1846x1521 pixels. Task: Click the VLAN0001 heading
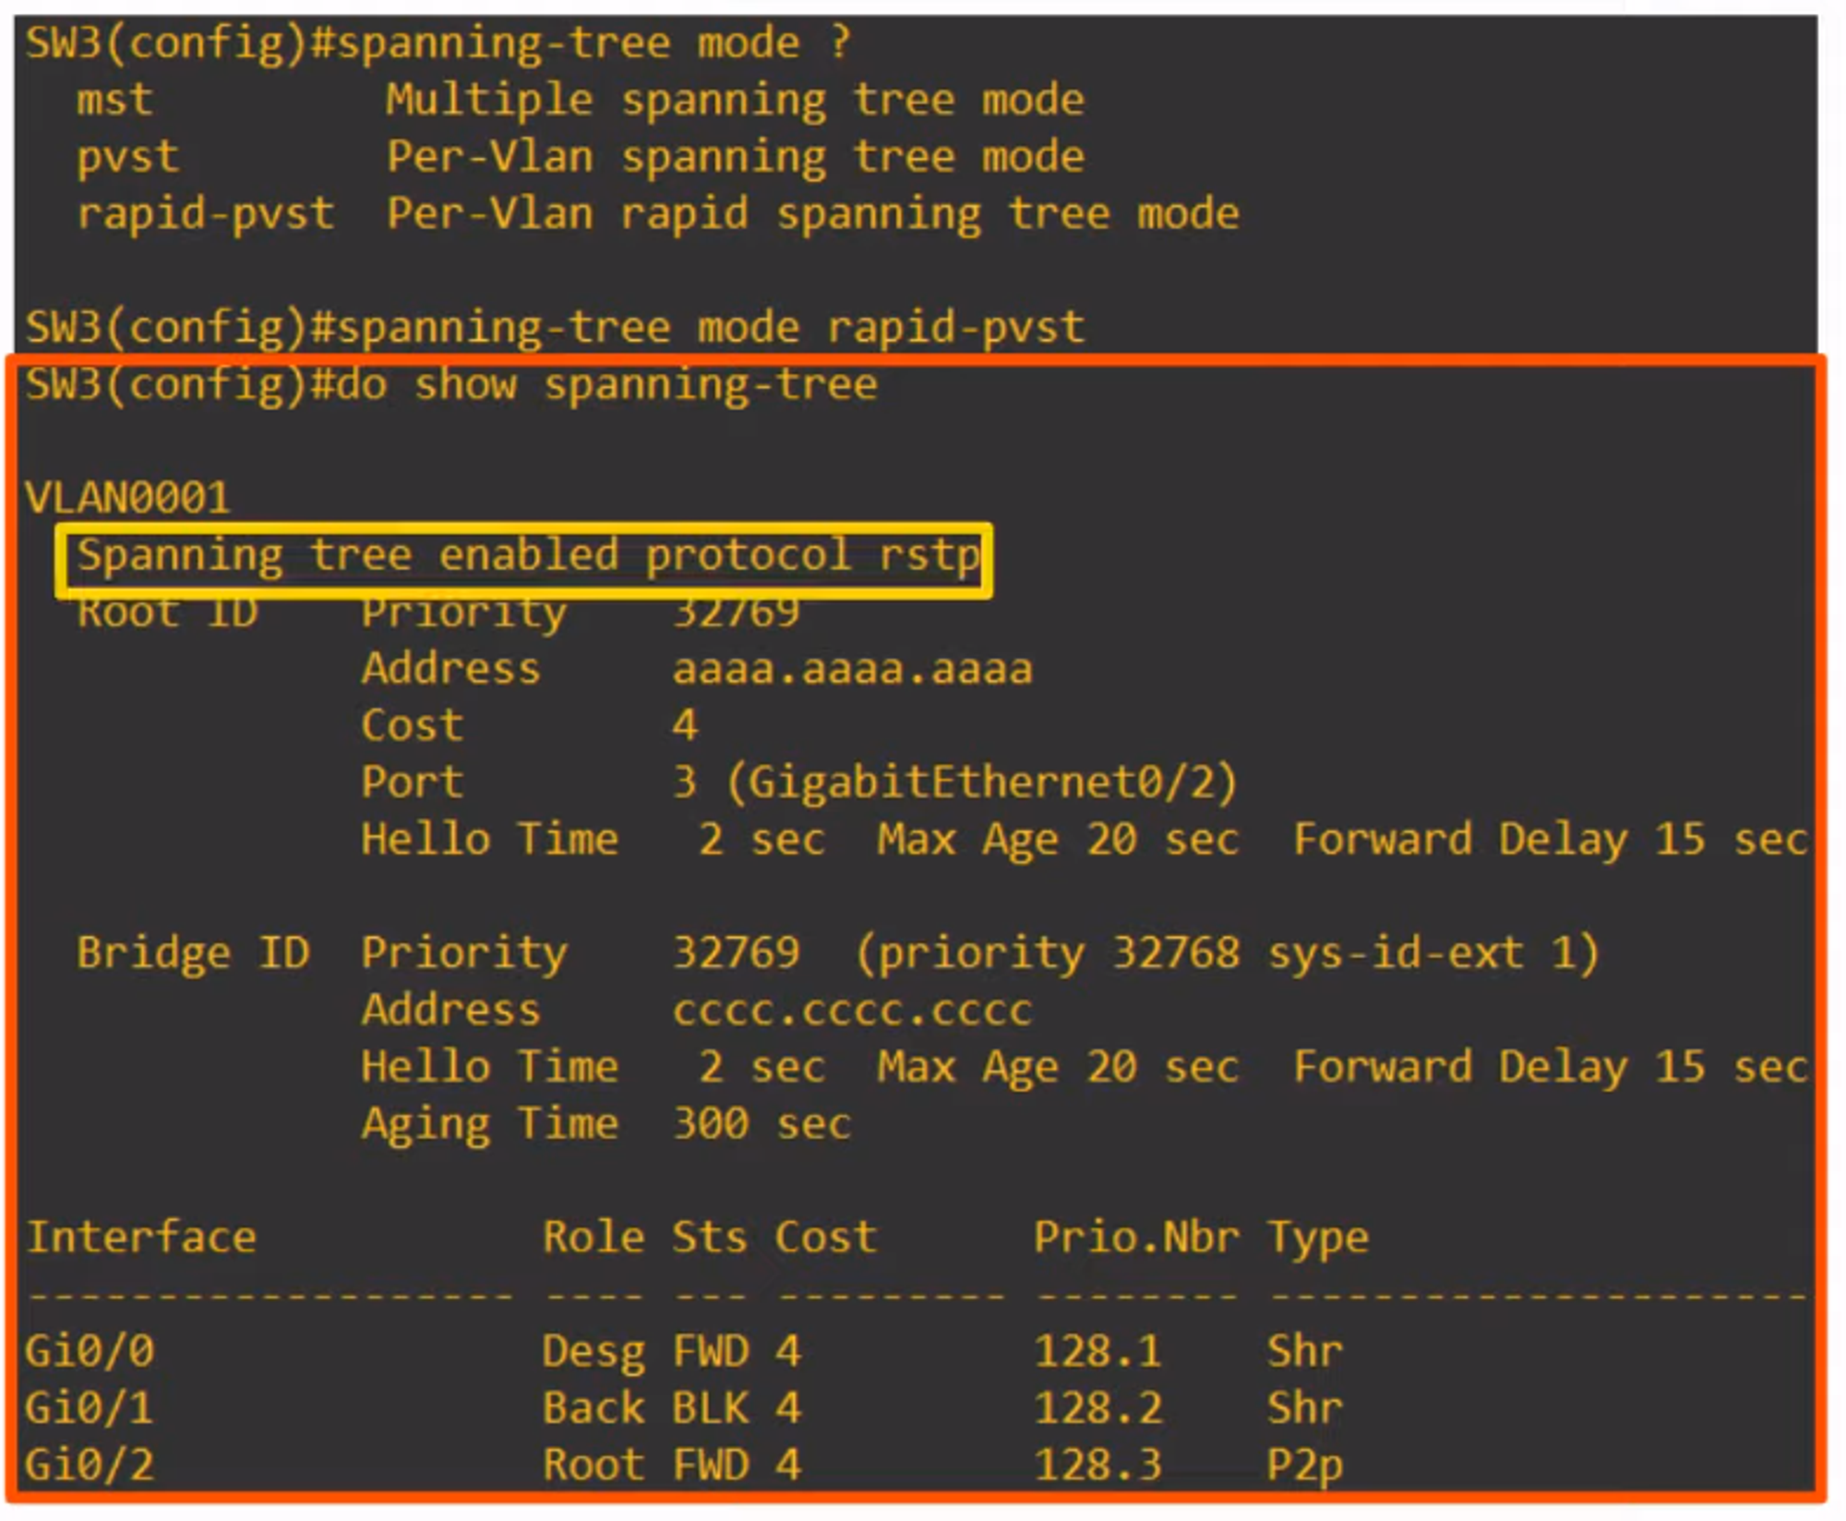[127, 498]
